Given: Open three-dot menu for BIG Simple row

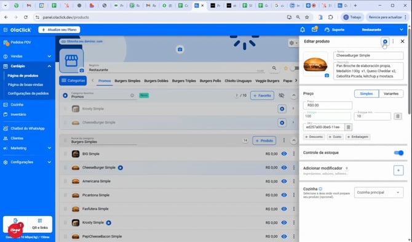Looking at the screenshot, I should click(294, 154).
